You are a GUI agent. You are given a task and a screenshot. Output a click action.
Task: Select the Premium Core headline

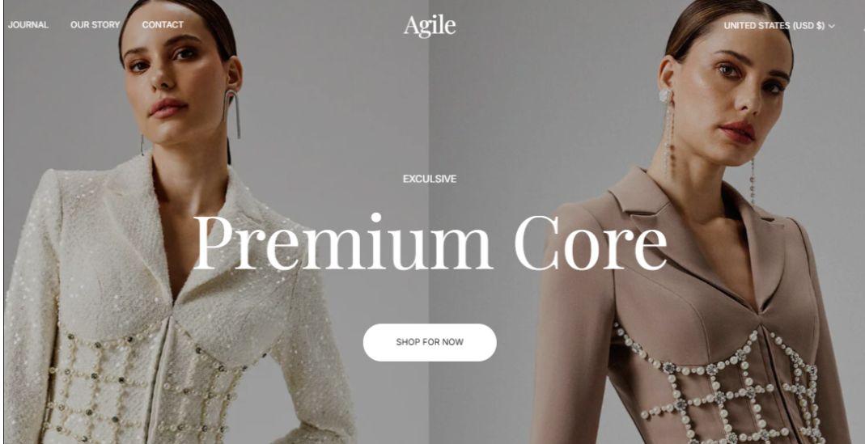point(430,243)
